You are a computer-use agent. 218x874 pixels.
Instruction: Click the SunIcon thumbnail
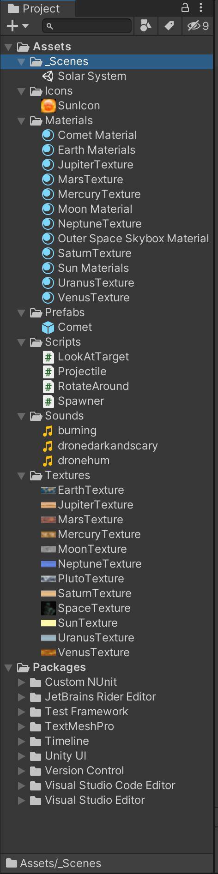[x=48, y=106]
